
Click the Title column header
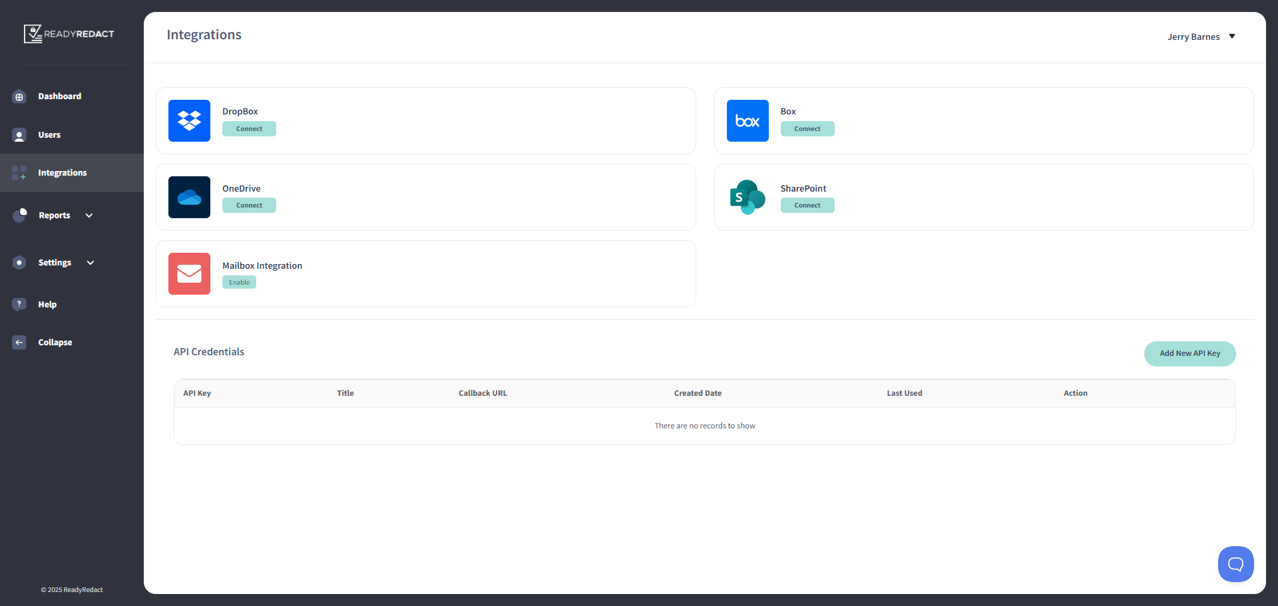(345, 393)
